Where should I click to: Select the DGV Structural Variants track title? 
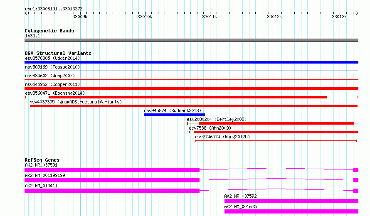pos(58,53)
